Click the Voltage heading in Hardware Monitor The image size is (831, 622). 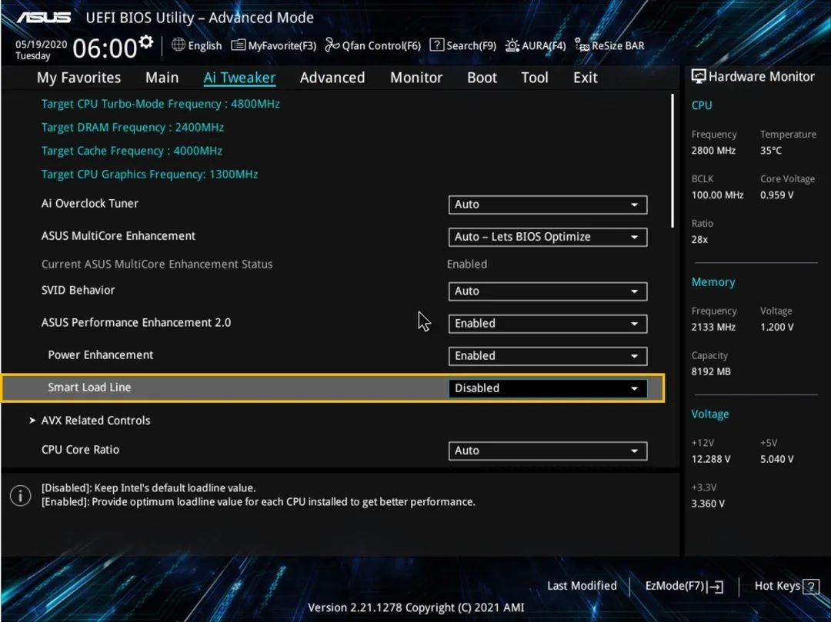click(710, 414)
